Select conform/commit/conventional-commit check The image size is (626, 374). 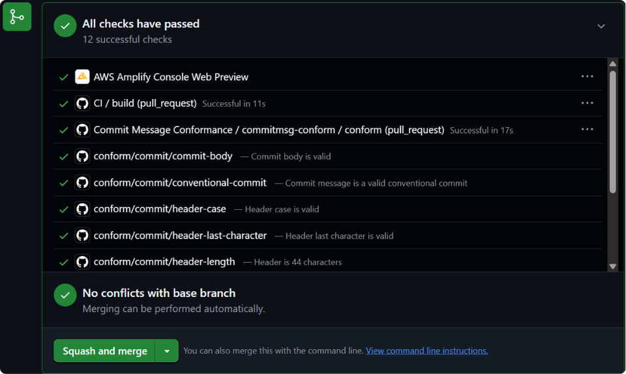[x=180, y=182]
